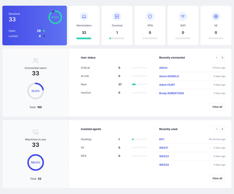Click the Machines in use devices icon
Viewport: 234px width, 194px height.
click(36, 132)
